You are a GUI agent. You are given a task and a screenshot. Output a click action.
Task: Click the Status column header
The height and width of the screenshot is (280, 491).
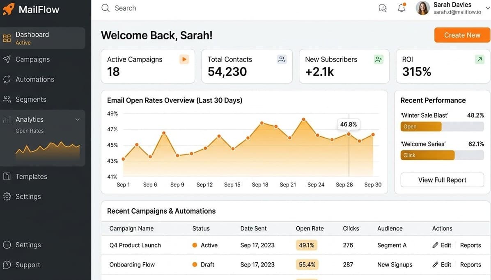pyautogui.click(x=201, y=228)
